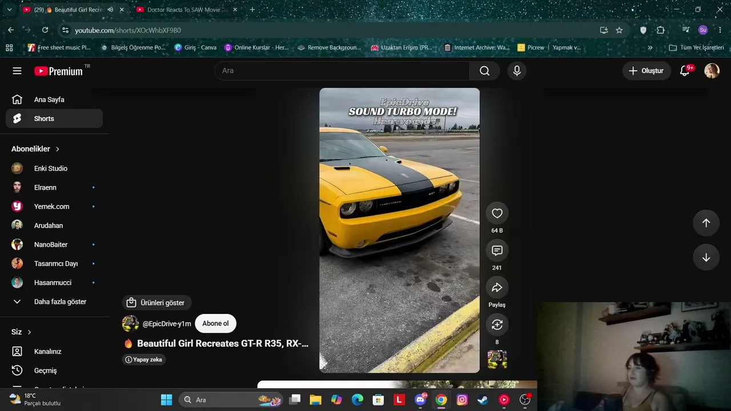Go to the next short with down arrow
This screenshot has width=731, height=411.
706,257
